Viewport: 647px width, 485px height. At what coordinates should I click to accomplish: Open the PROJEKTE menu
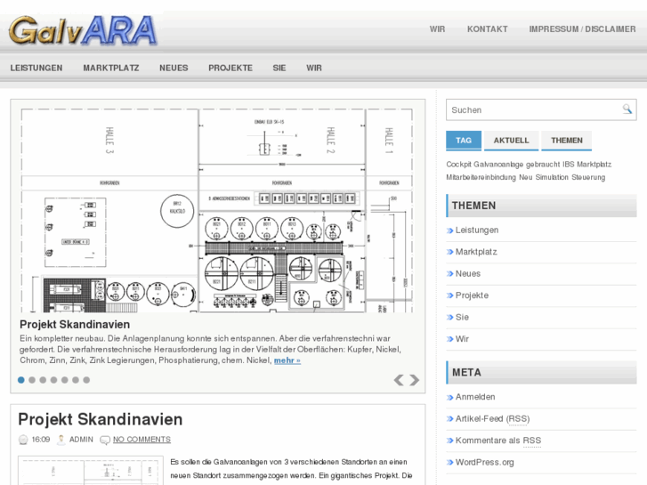pos(230,69)
